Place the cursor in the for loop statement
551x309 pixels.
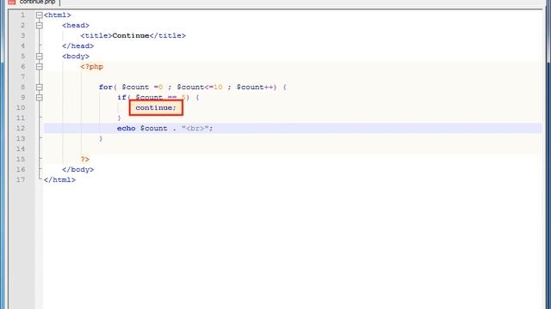(x=193, y=87)
